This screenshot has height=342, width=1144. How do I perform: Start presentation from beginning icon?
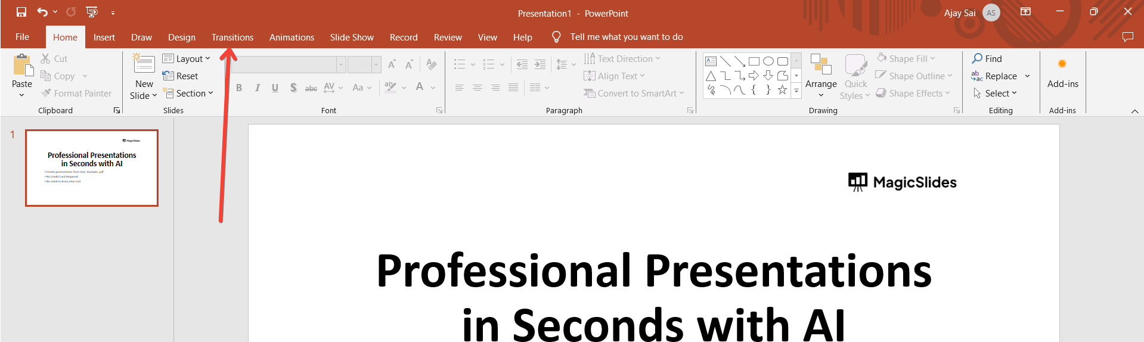(x=92, y=12)
